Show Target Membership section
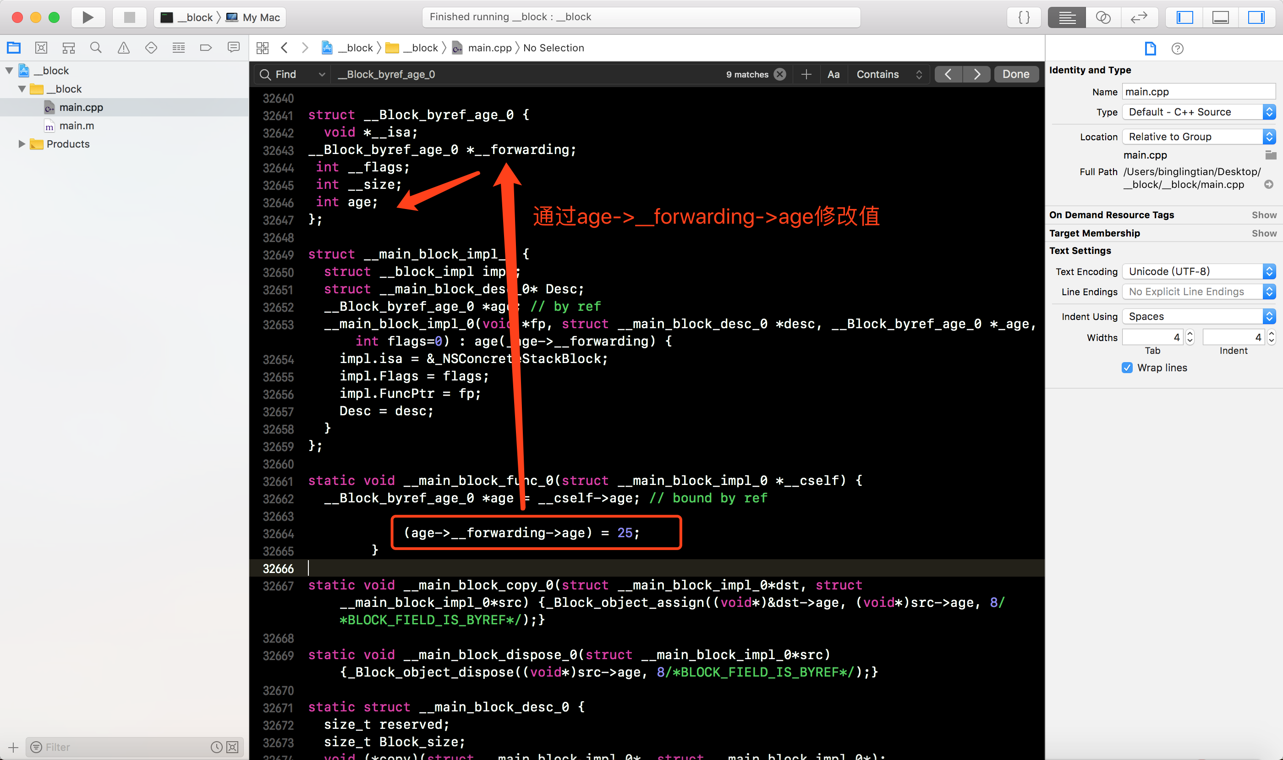Viewport: 1283px width, 760px height. pyautogui.click(x=1264, y=233)
